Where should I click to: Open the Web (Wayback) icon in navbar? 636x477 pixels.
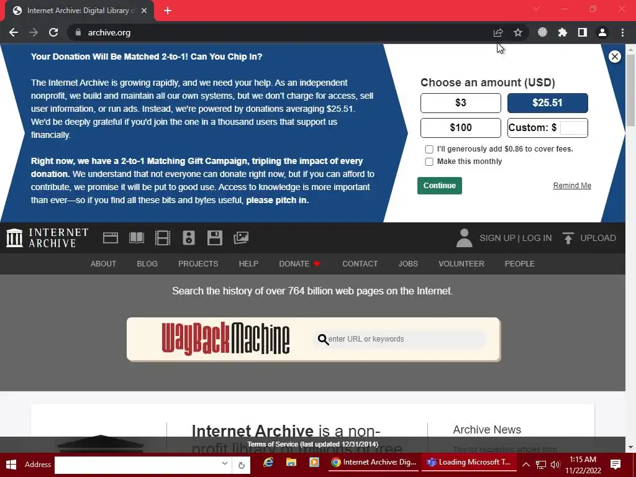pos(111,238)
